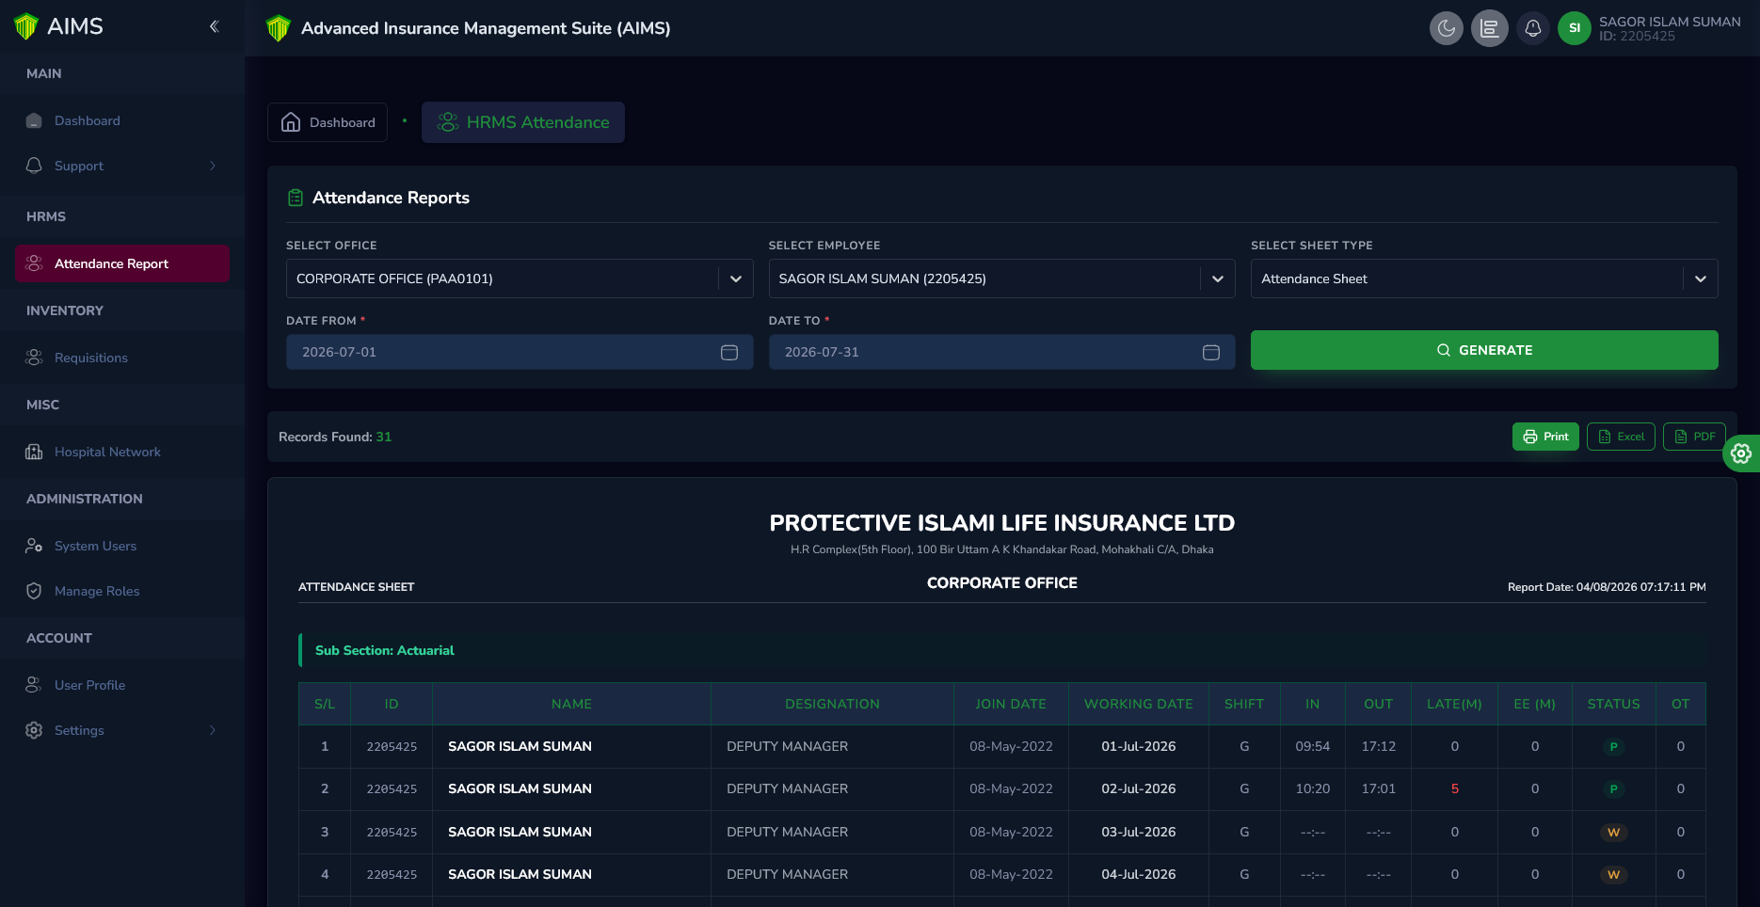This screenshot has height=907, width=1760.
Task: Click the Date From input field
Action: pos(520,352)
